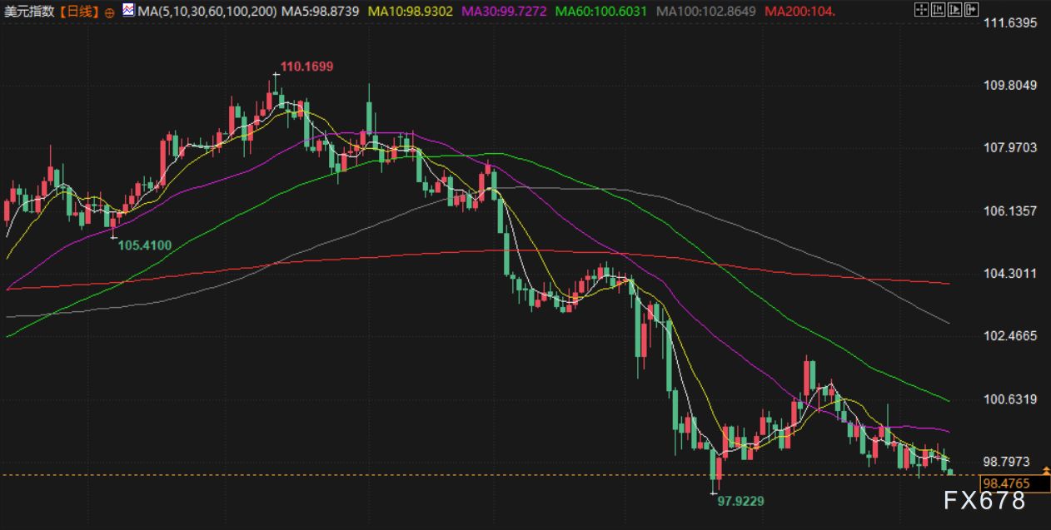
Task: Click the exit/export arrow icon
Action: point(971,10)
